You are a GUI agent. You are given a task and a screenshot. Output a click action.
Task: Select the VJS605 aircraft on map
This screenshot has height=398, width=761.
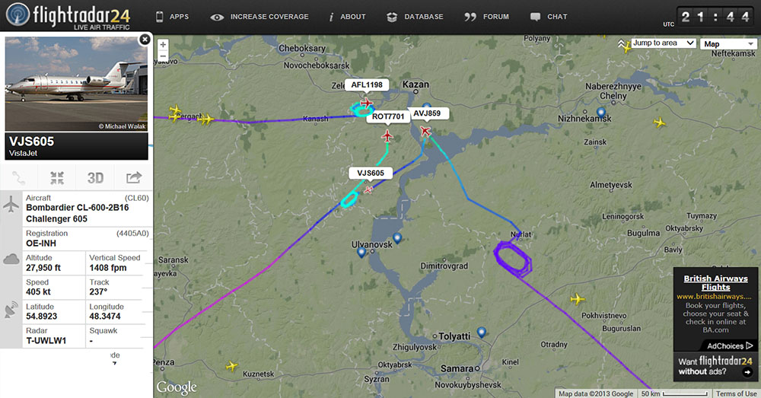pyautogui.click(x=368, y=189)
